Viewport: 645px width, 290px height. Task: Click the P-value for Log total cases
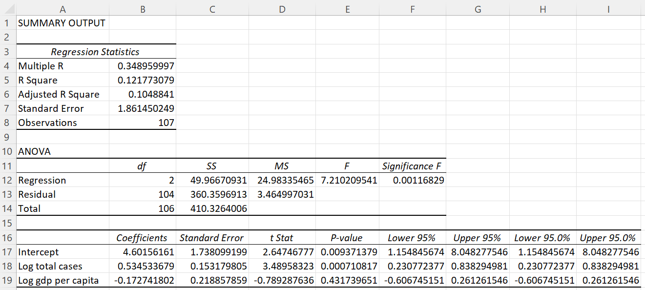[347, 266]
